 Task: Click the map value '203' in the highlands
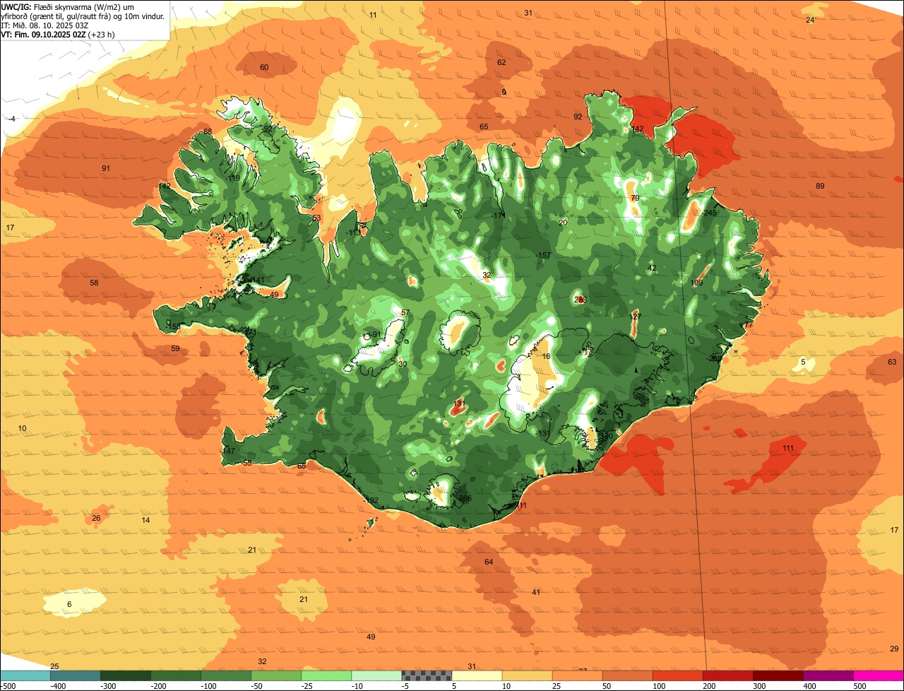(581, 300)
